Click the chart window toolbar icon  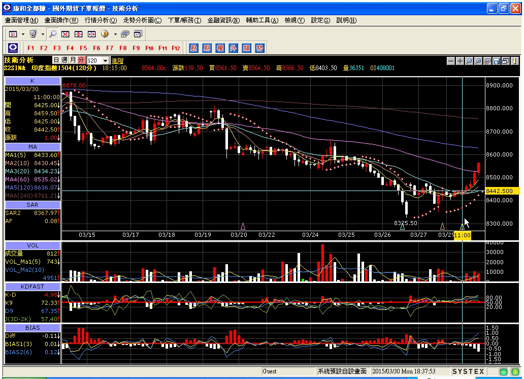point(138,34)
